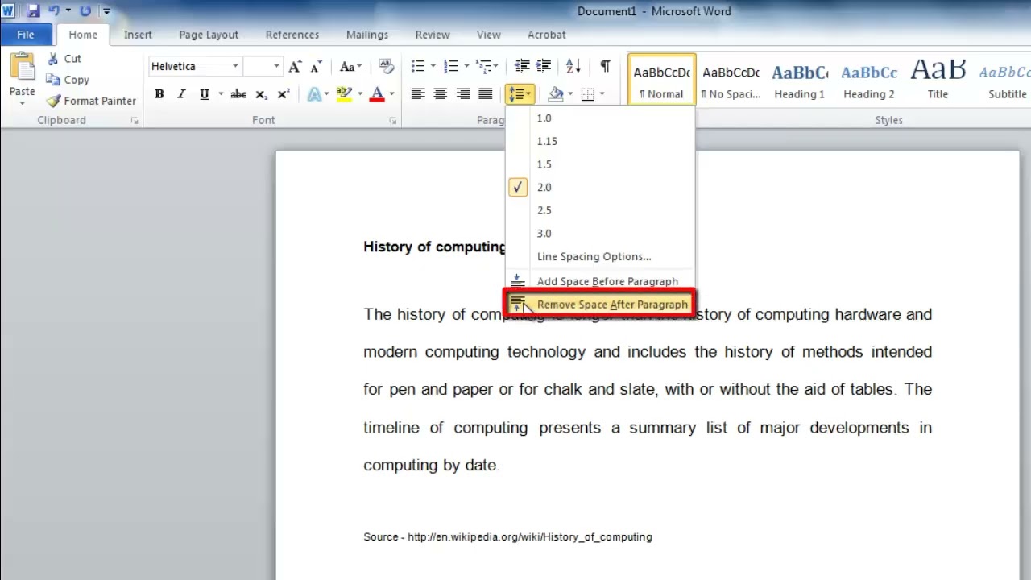Image resolution: width=1031 pixels, height=580 pixels.
Task: Clear formatting with the eraser icon
Action: pos(386,66)
